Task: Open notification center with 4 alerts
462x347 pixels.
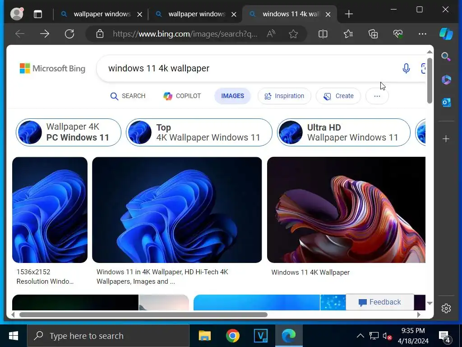Action: click(x=445, y=336)
